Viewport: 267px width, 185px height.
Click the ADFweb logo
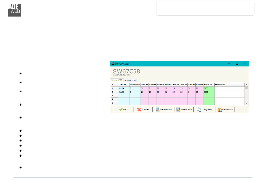coord(15,10)
